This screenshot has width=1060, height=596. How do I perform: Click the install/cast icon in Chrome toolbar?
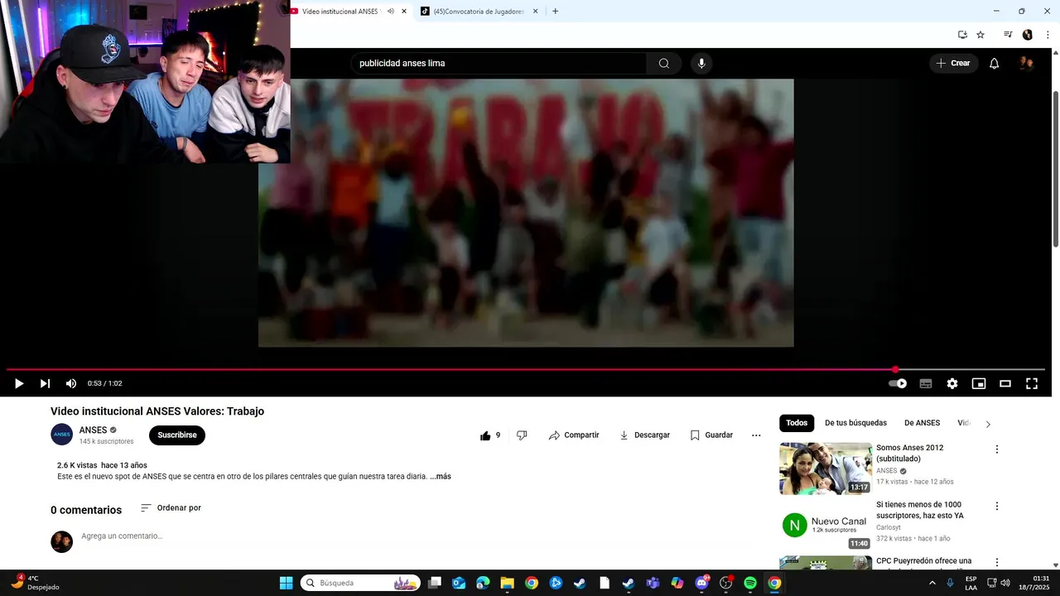(962, 35)
